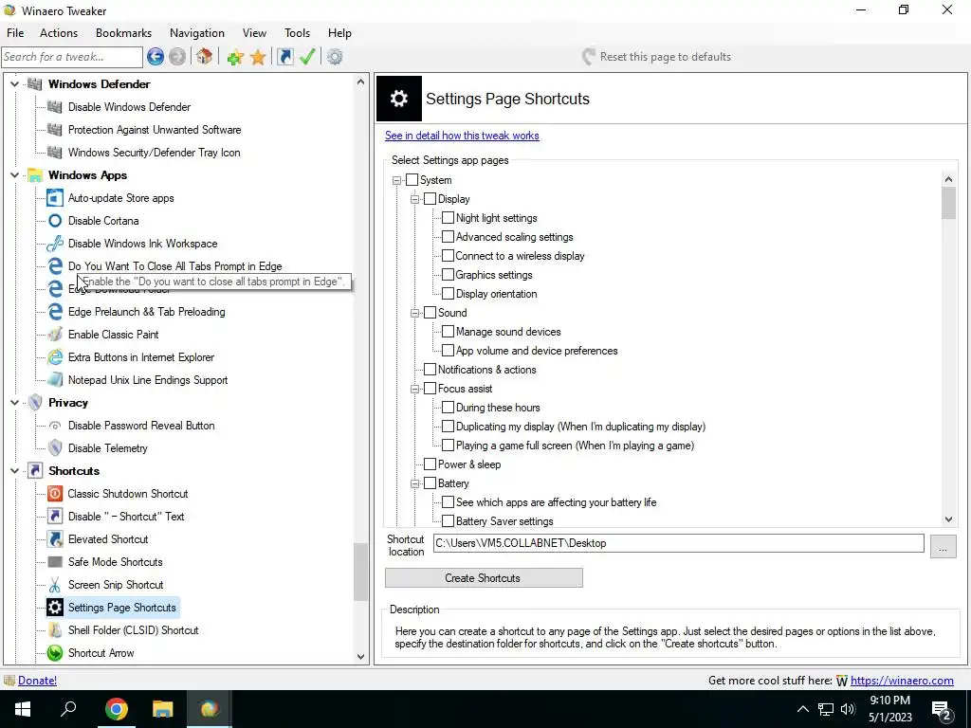Check the Display checkbox
Viewport: 971px width, 728px height.
click(430, 199)
